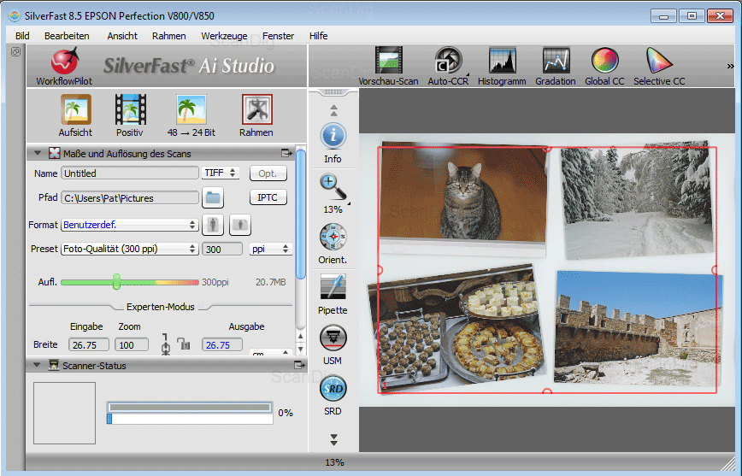The image size is (742, 476).
Task: Open the Rahmen menu
Action: click(x=169, y=36)
